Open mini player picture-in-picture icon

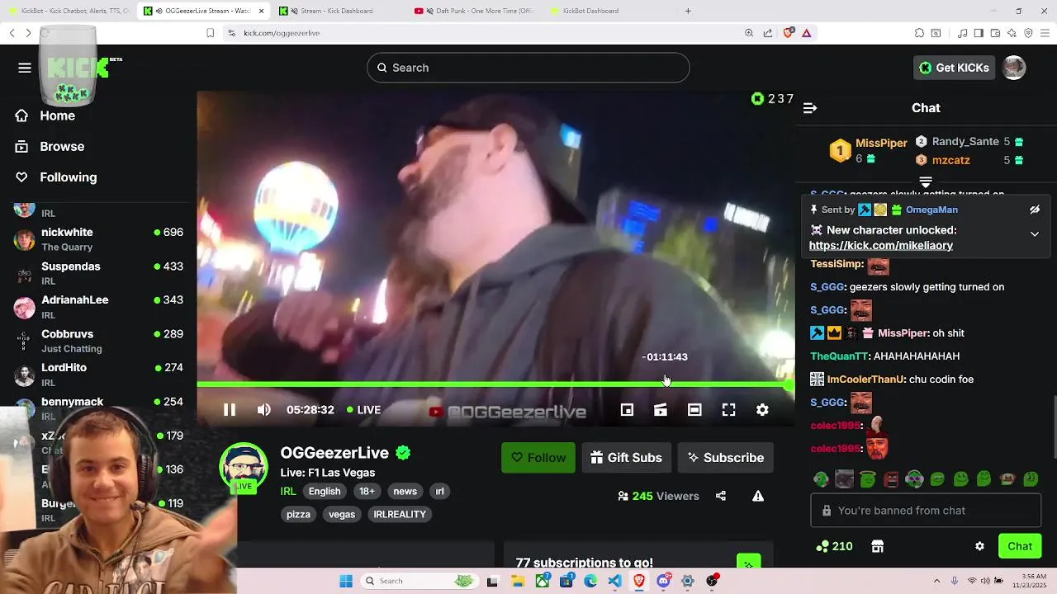tap(627, 410)
